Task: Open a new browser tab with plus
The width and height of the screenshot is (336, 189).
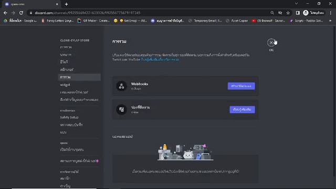Action: [67, 4]
